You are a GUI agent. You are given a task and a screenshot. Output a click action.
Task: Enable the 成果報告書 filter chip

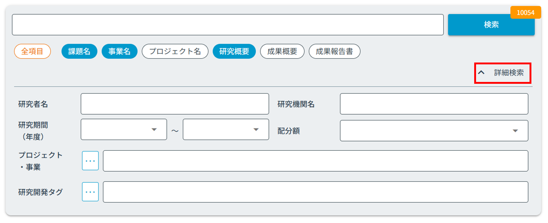click(x=334, y=51)
